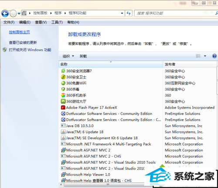218x188 pixels.
Task: Expand arrow after 控制面板 breadcrumb
Action: pyautogui.click(x=51, y=13)
